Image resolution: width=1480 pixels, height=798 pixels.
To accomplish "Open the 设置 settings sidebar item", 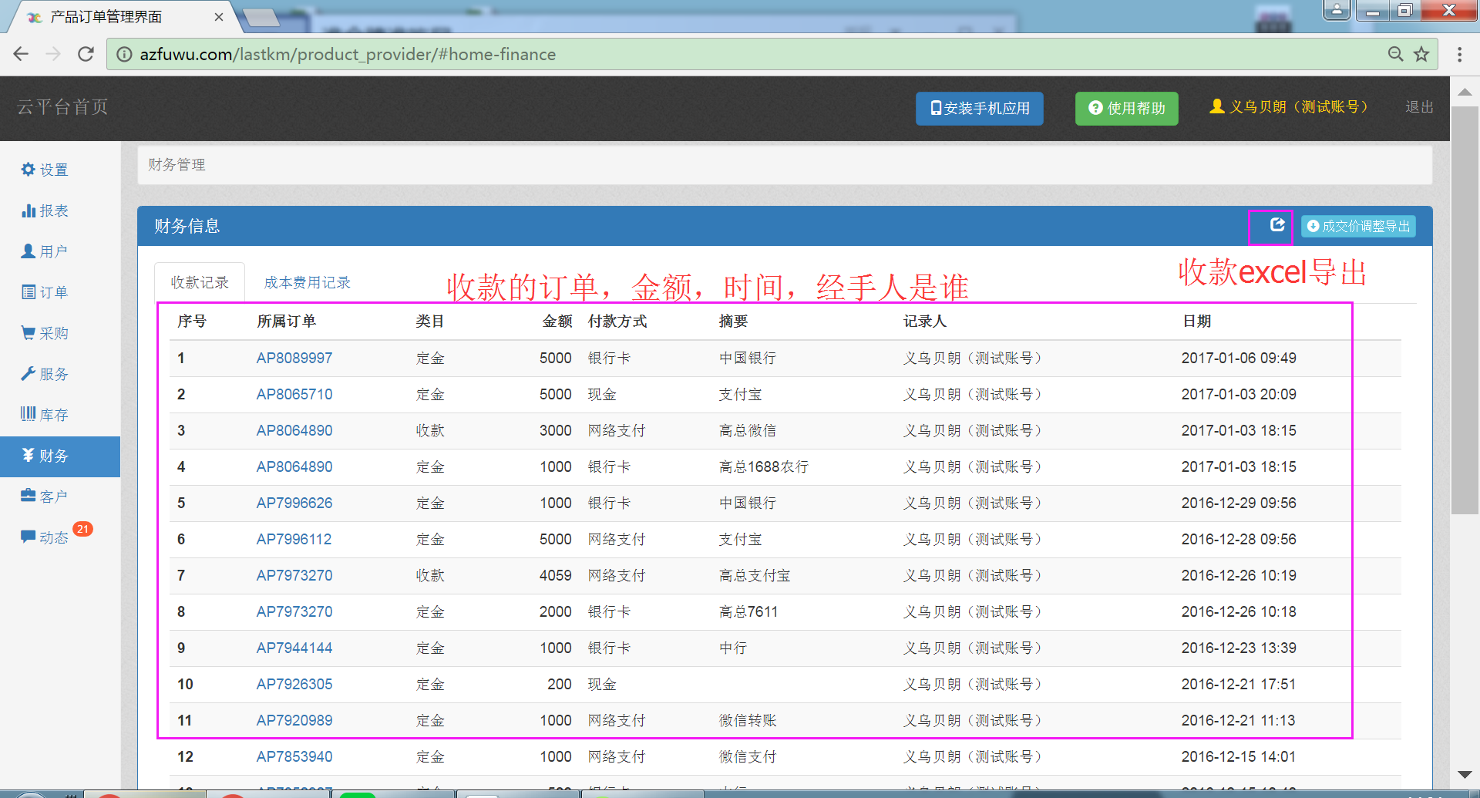I will 45,170.
